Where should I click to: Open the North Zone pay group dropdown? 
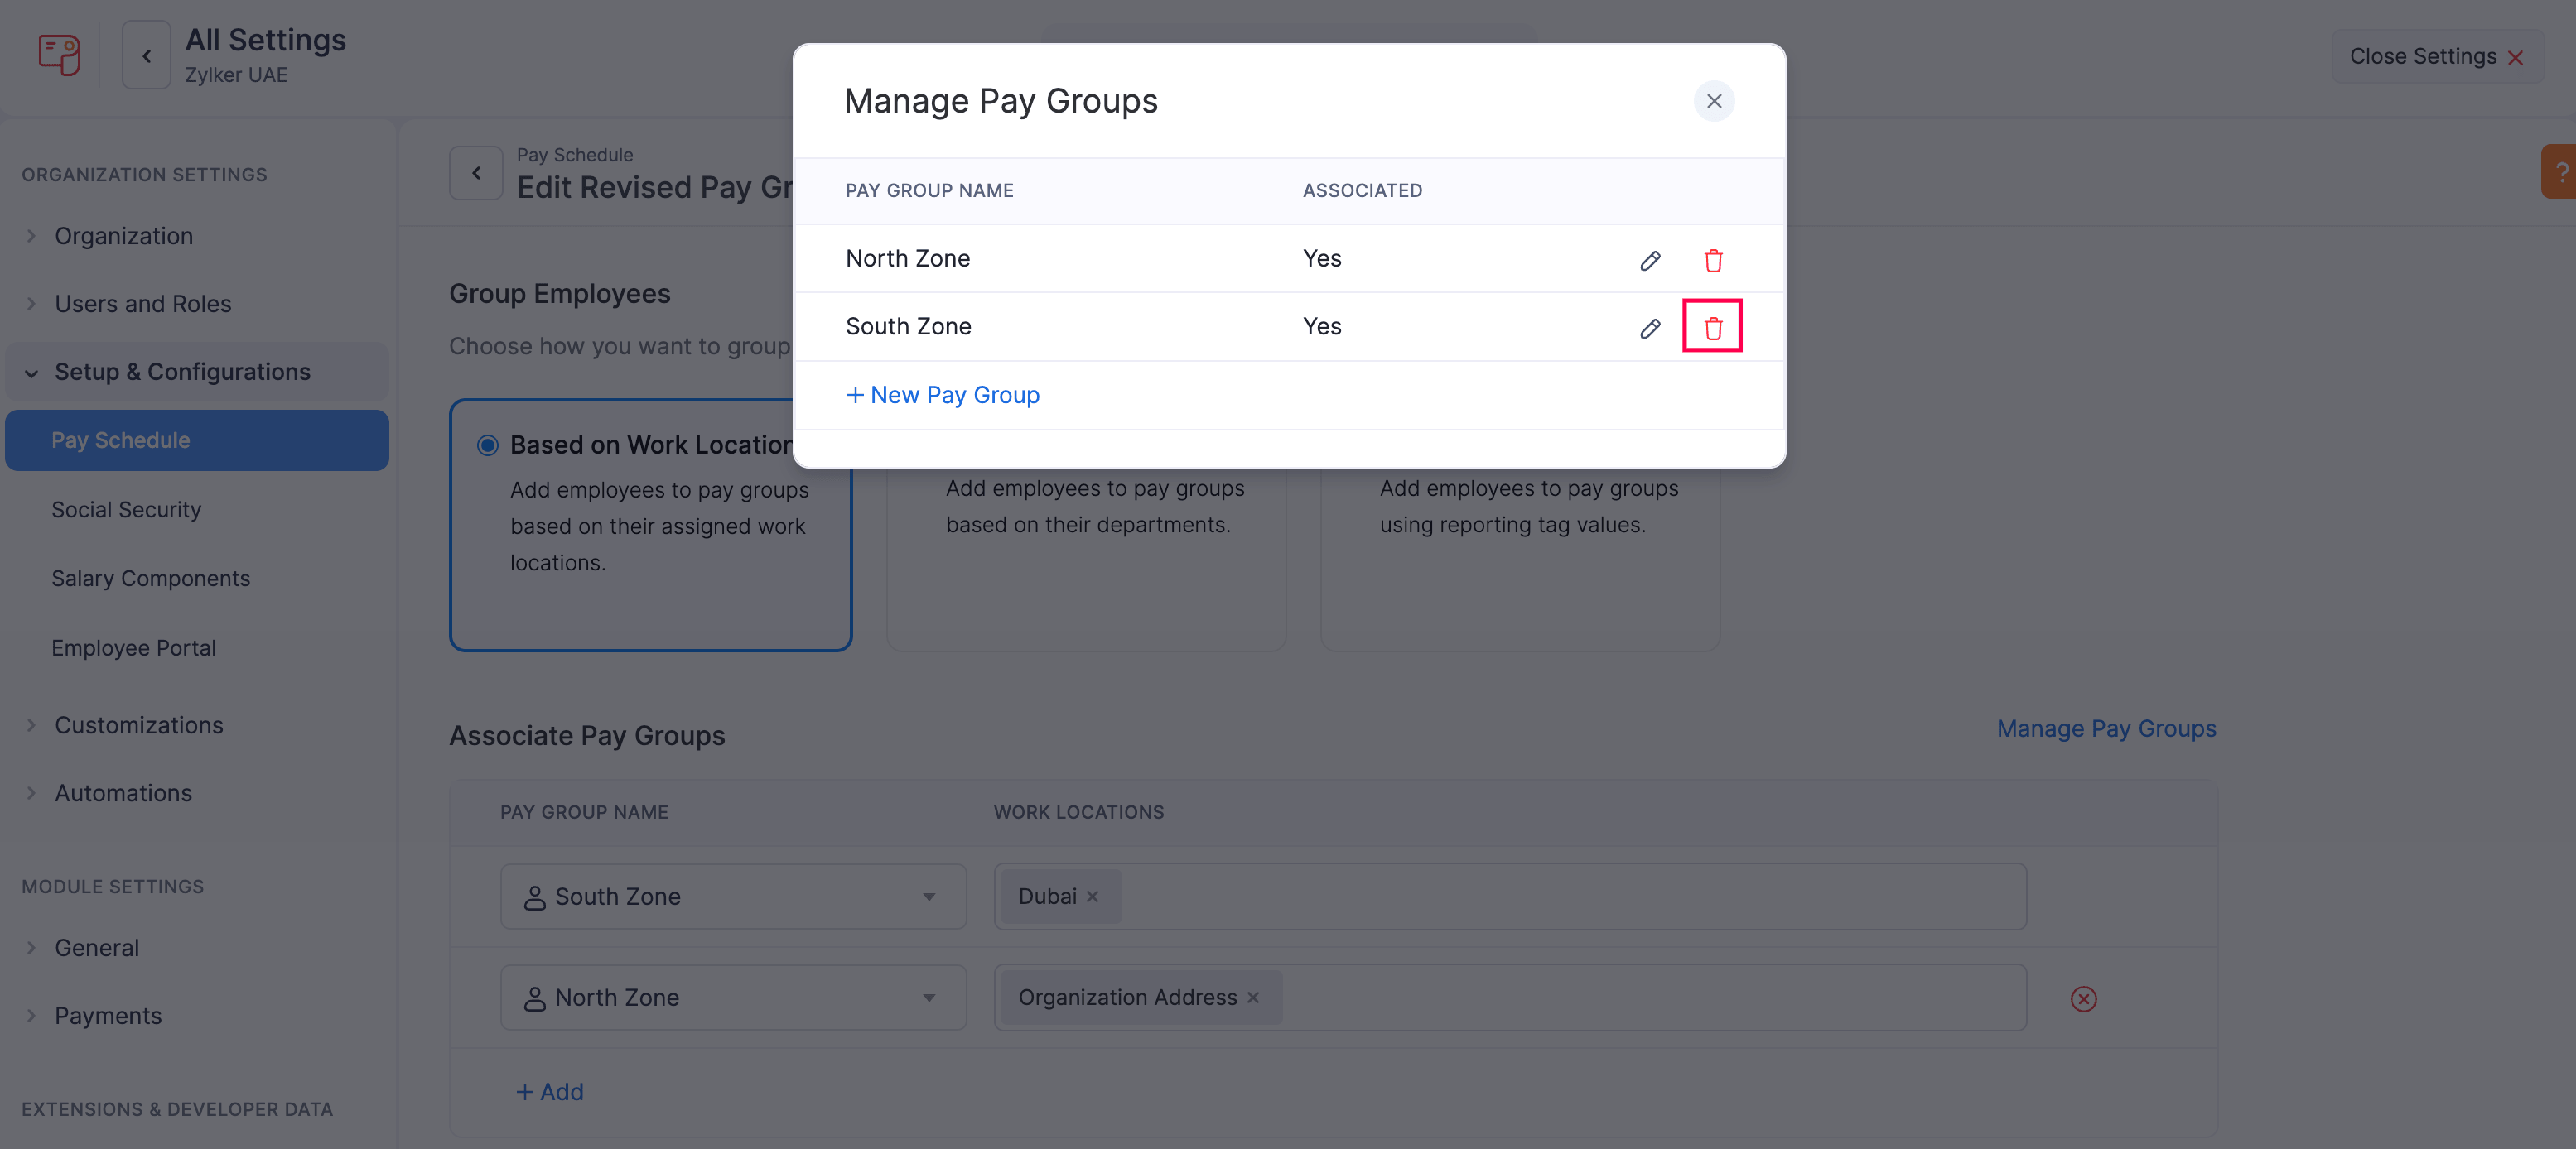pos(733,998)
